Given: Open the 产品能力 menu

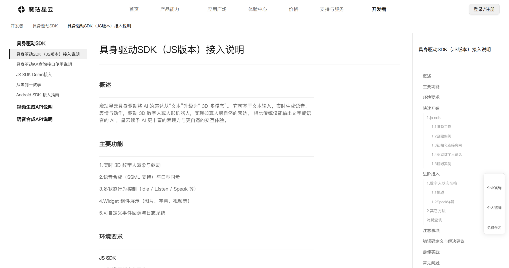Looking at the screenshot, I should pyautogui.click(x=170, y=9).
